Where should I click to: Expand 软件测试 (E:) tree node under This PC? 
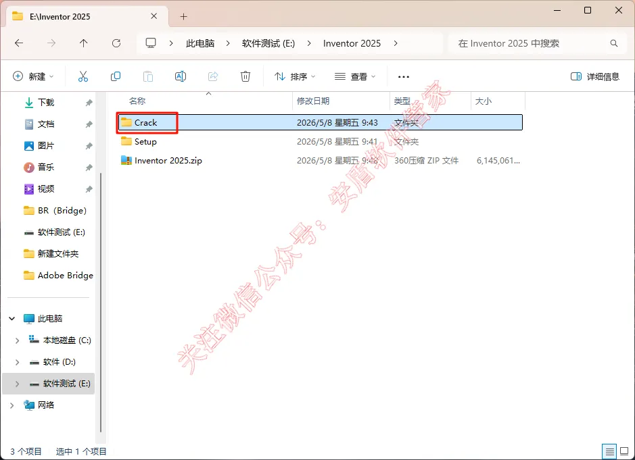coord(17,384)
